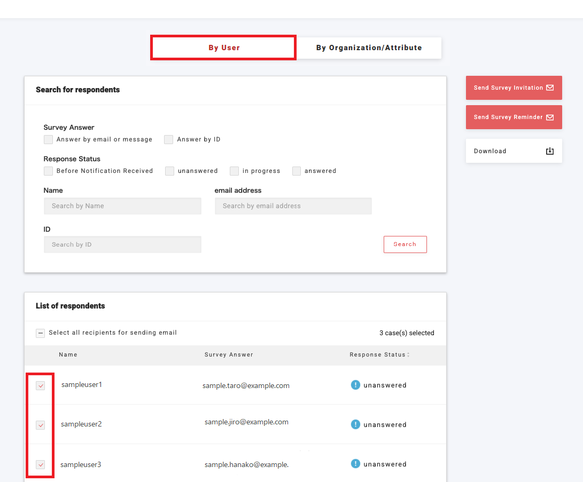The width and height of the screenshot is (583, 482).
Task: Focus the Search by Name field
Action: (x=122, y=206)
